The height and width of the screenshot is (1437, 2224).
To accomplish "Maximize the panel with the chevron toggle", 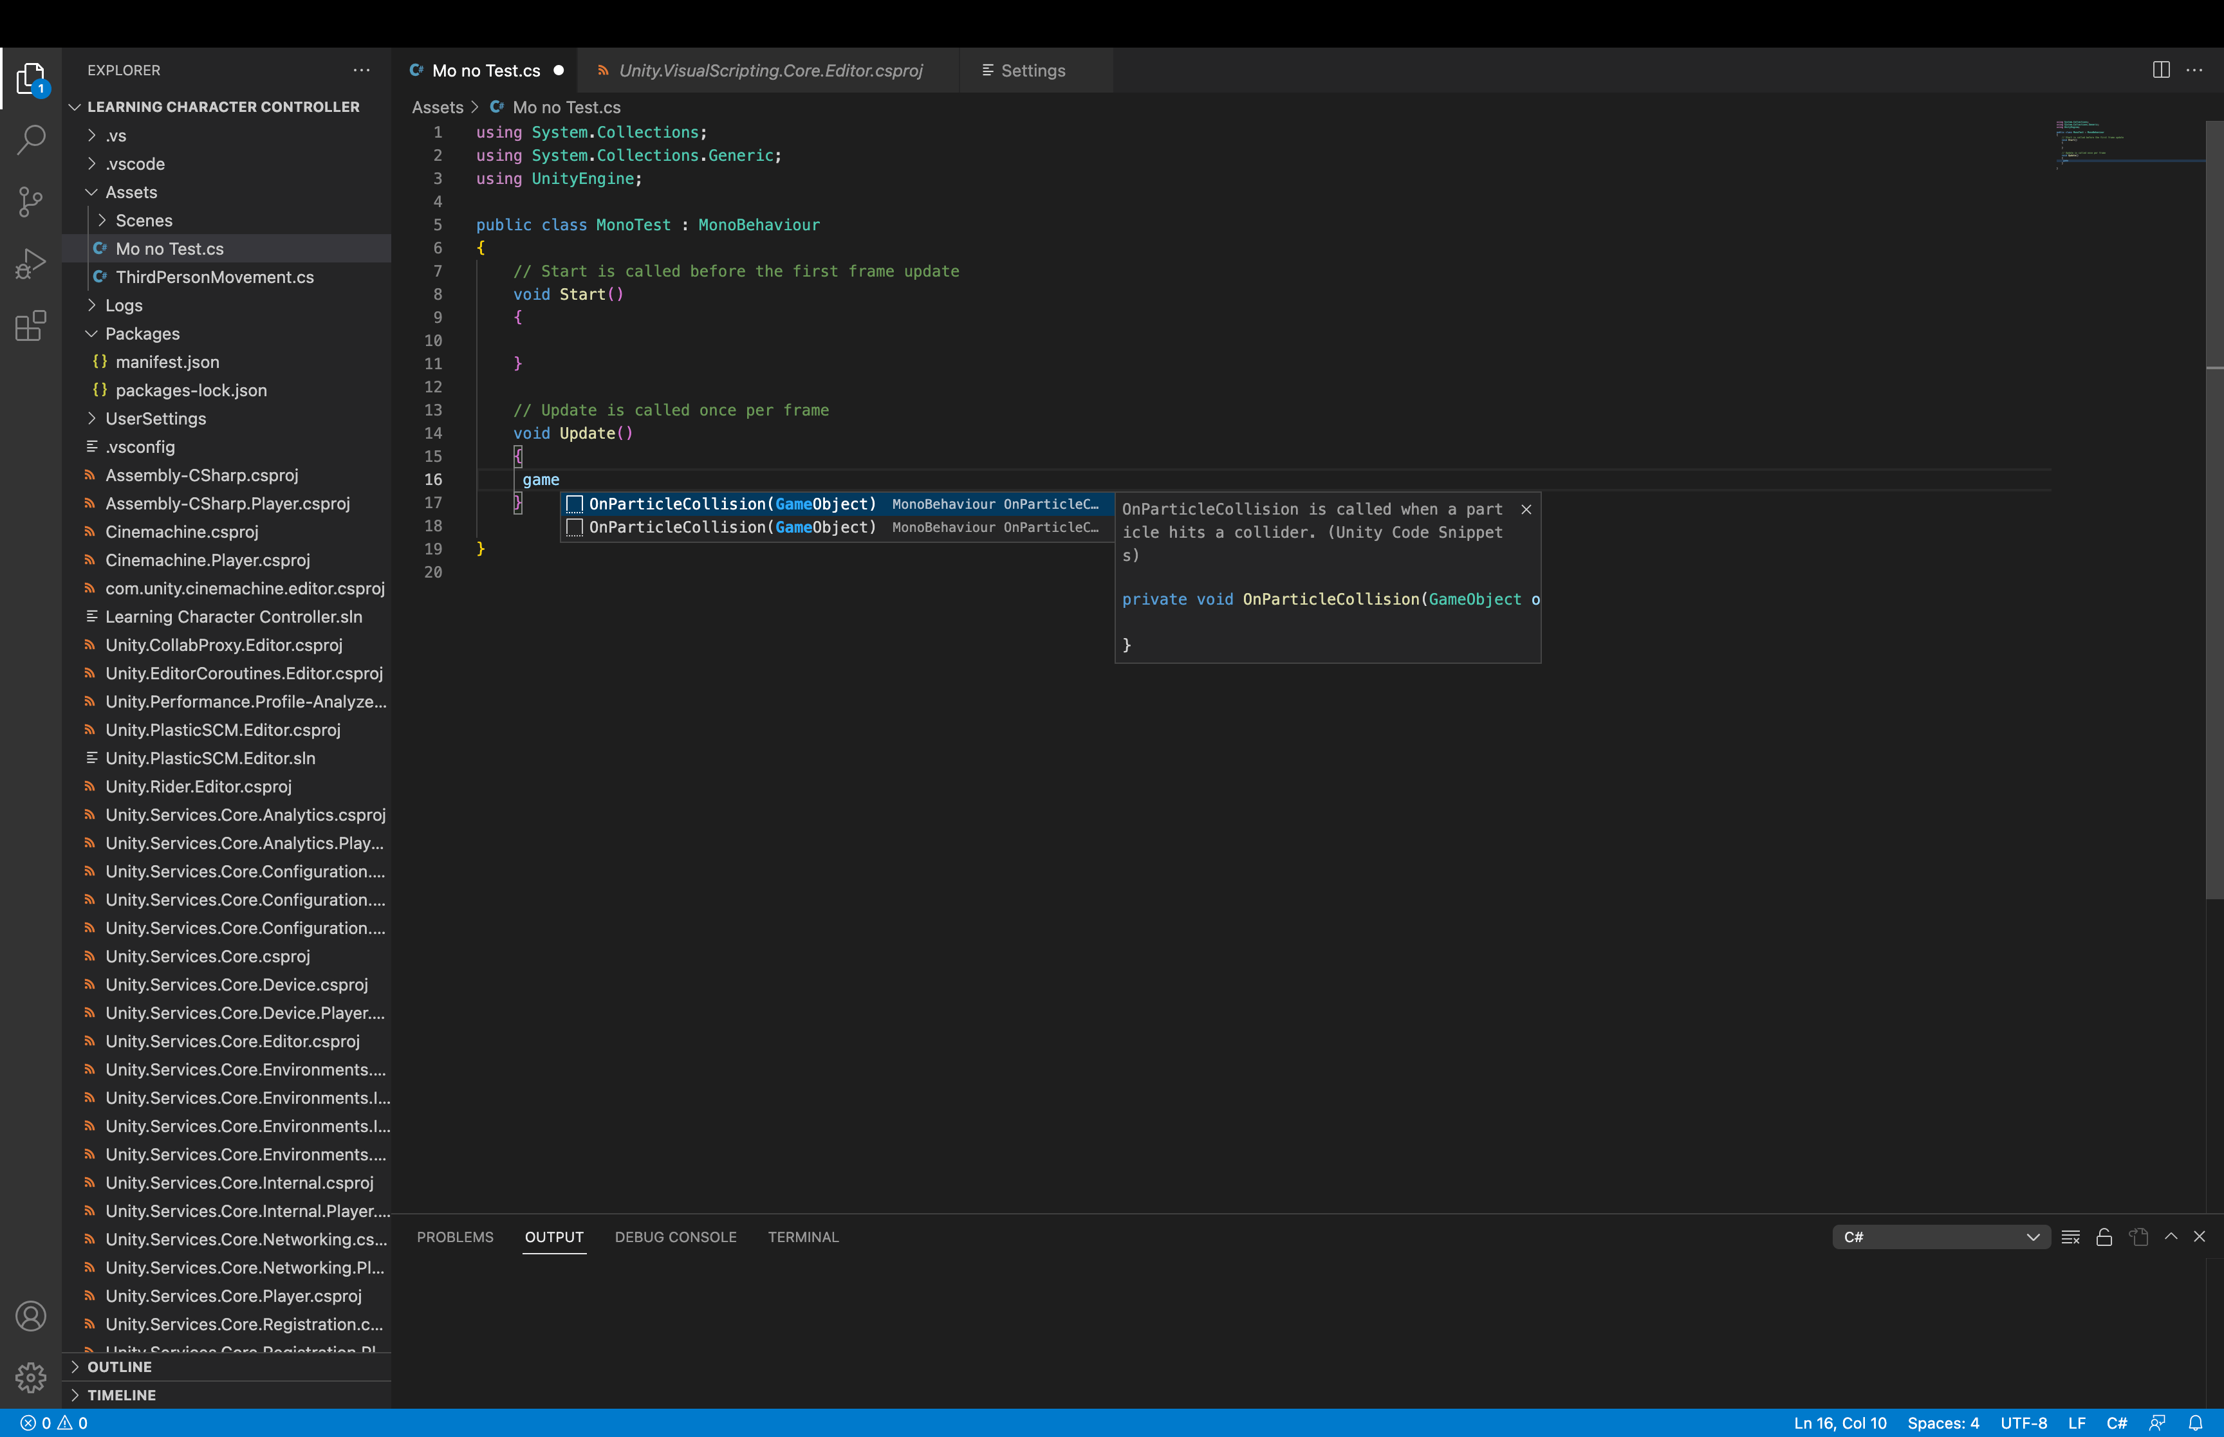I will pos(2171,1236).
